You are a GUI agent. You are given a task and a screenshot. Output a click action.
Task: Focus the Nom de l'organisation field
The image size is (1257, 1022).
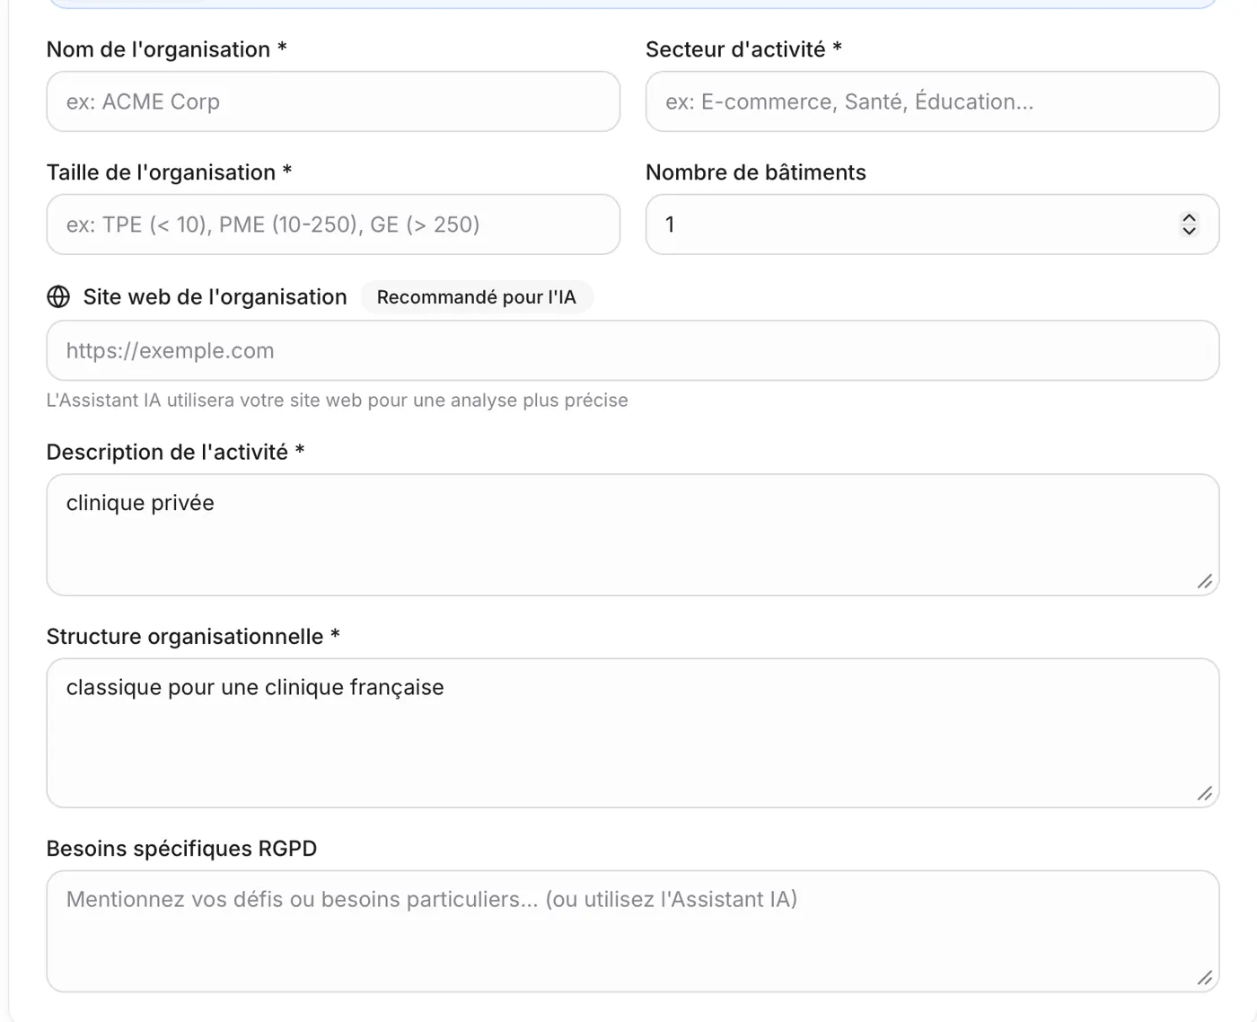pos(333,101)
